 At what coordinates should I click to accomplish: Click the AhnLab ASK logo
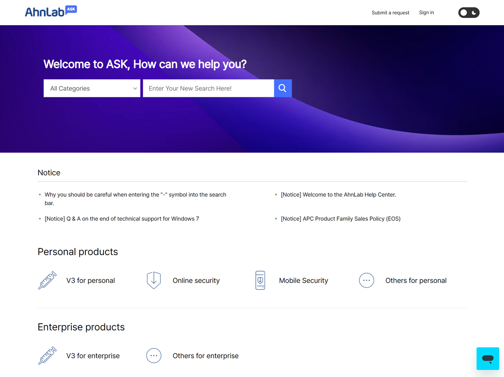click(x=51, y=12)
